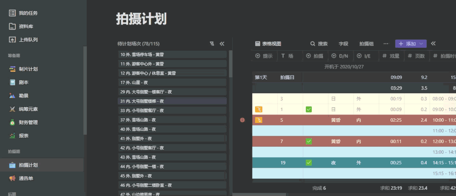Click the orange 飞 tag on scene 1
This screenshot has width=456, height=196.
[258, 109]
